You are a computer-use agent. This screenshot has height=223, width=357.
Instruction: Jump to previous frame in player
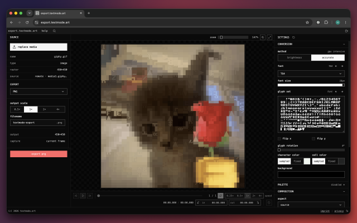(76, 196)
